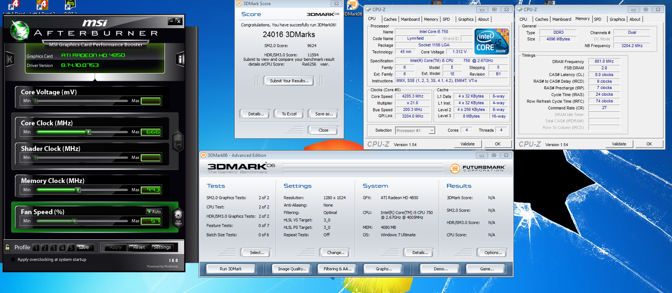Click Select... under Tests
This screenshot has height=293, width=672.
coord(255,252)
